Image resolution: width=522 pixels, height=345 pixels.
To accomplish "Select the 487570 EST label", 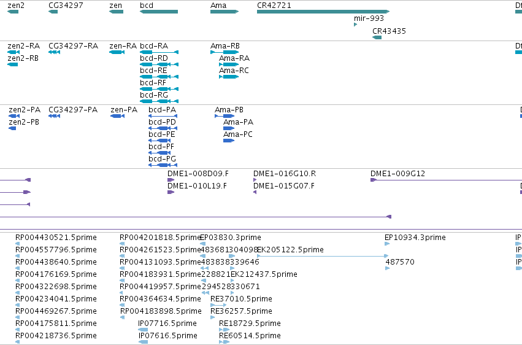I will pos(400,262).
